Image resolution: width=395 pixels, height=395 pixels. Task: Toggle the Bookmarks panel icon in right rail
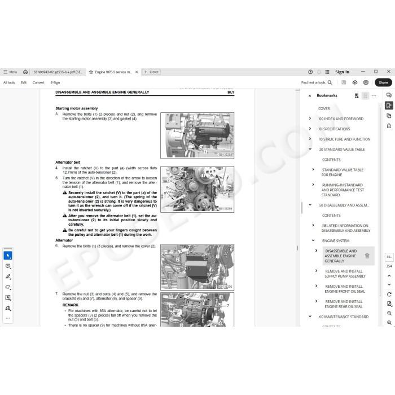click(x=389, y=106)
